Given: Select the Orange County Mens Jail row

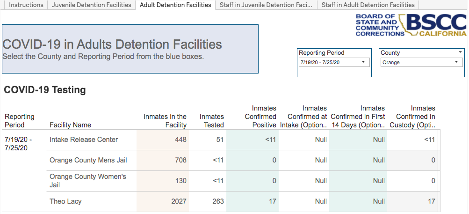Looking at the screenshot, I should (88, 160).
